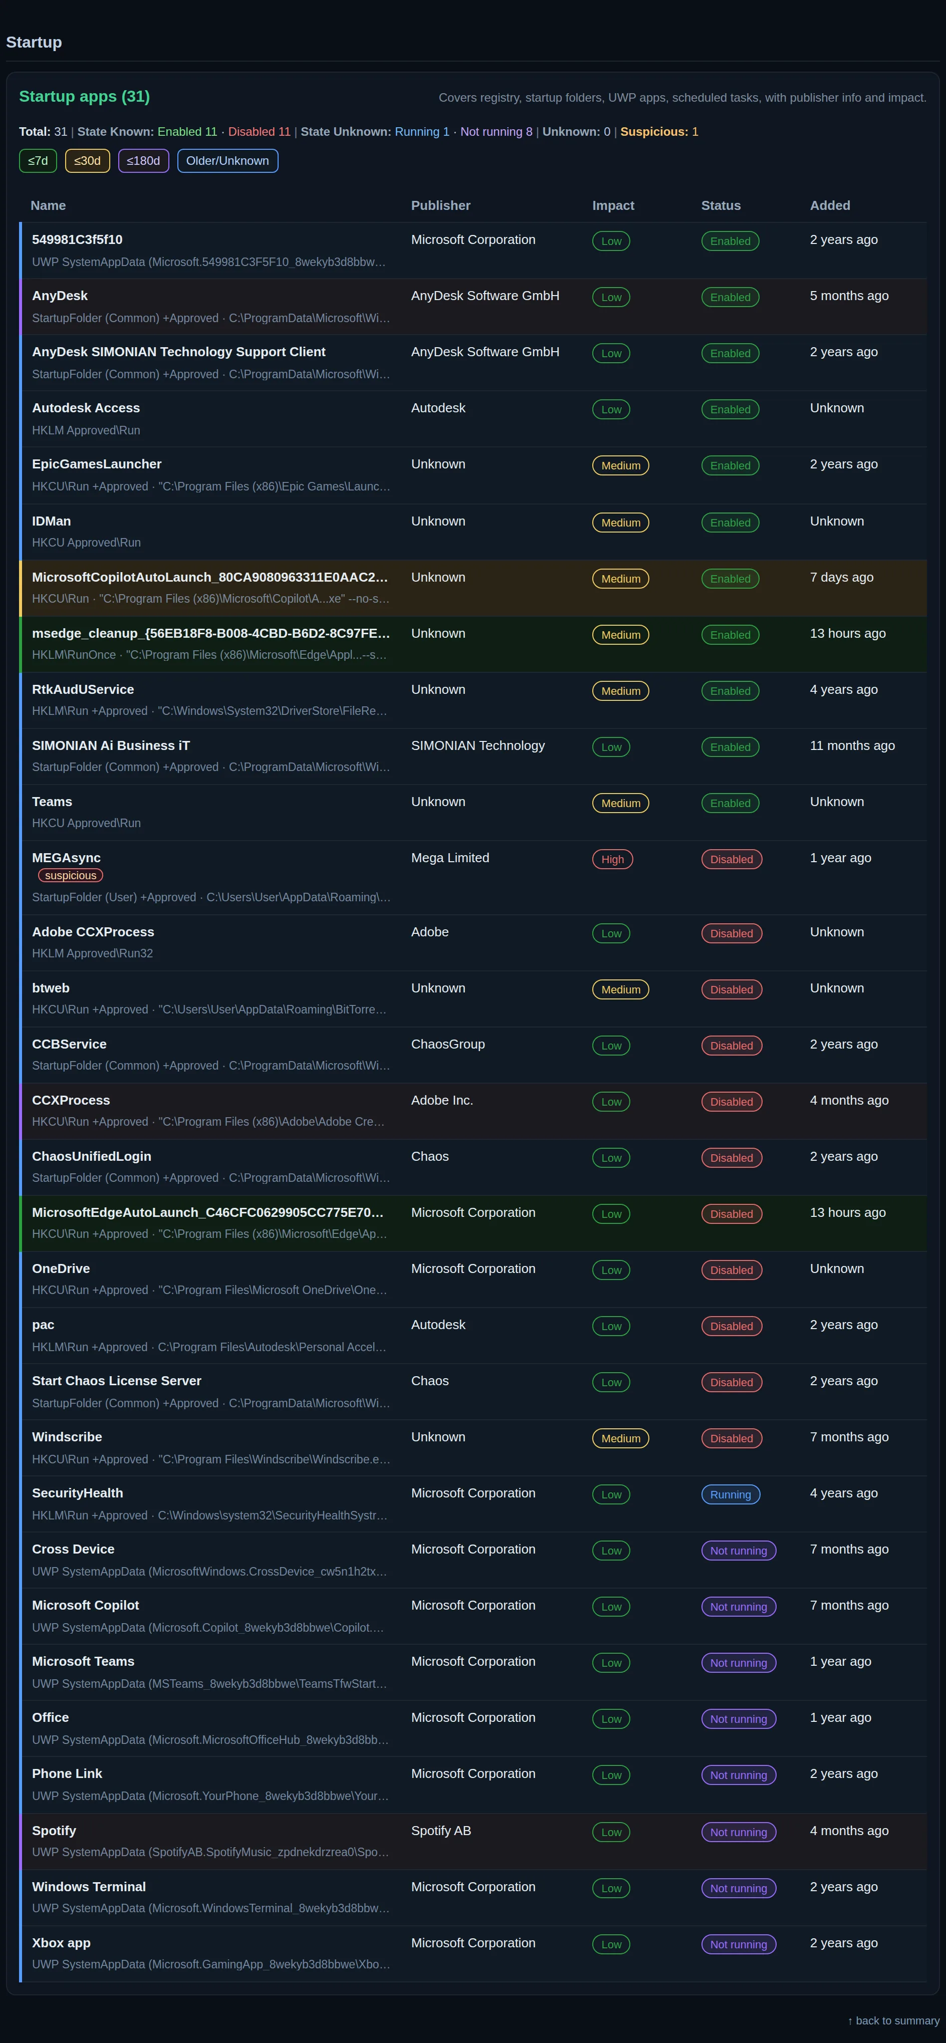Select the MEGAsync entry name
Screen dimensions: 946x2043
click(66, 858)
